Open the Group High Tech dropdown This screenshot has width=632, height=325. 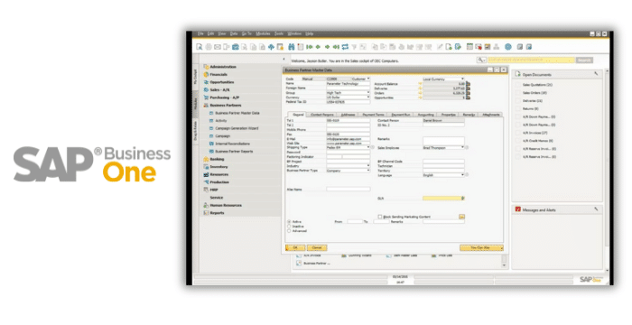pyautogui.click(x=368, y=93)
